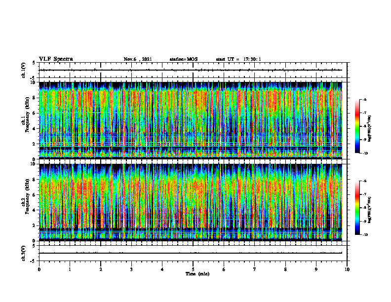The width and height of the screenshot is (391, 302).
Task: Click time axis tick label "3"
Action: coord(131,269)
